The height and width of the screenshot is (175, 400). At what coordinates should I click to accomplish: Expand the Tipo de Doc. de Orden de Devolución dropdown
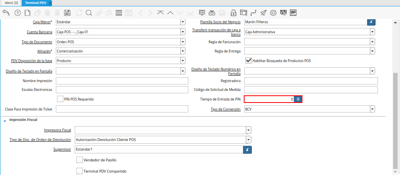pos(249,139)
